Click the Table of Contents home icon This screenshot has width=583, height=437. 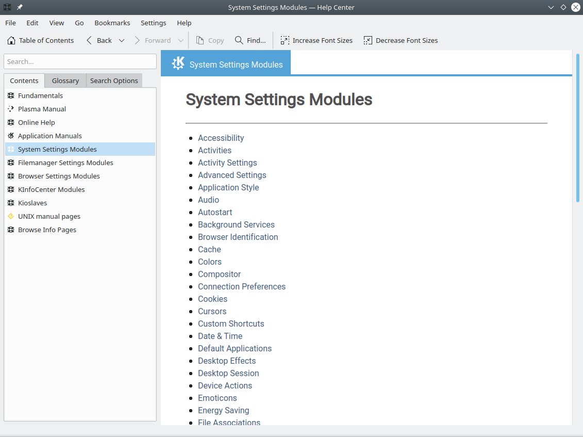click(x=11, y=40)
